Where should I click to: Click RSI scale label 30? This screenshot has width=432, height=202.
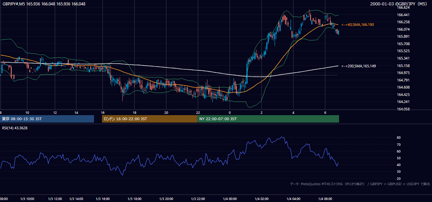click(x=399, y=171)
